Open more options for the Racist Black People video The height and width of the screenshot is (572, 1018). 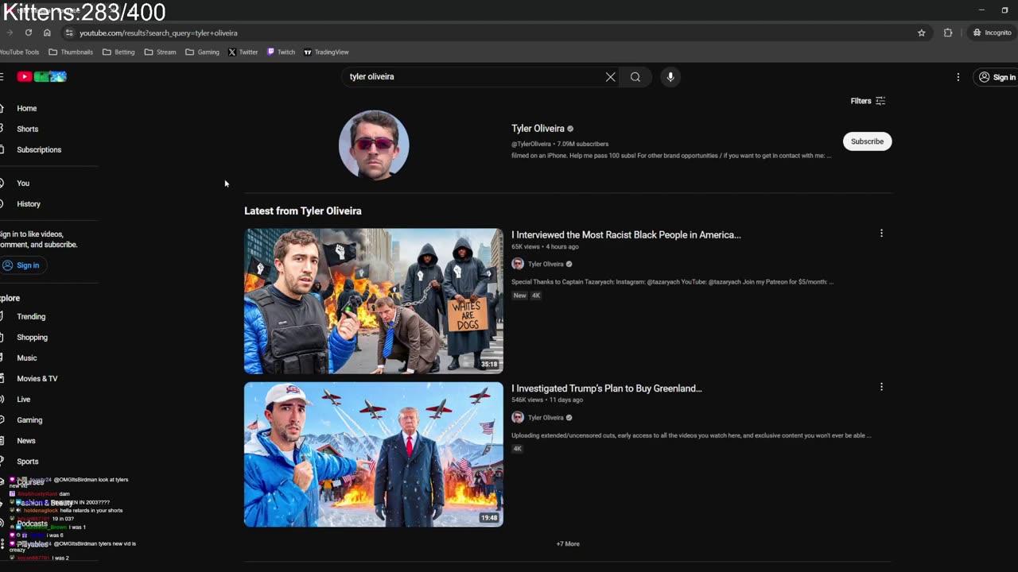click(x=881, y=234)
